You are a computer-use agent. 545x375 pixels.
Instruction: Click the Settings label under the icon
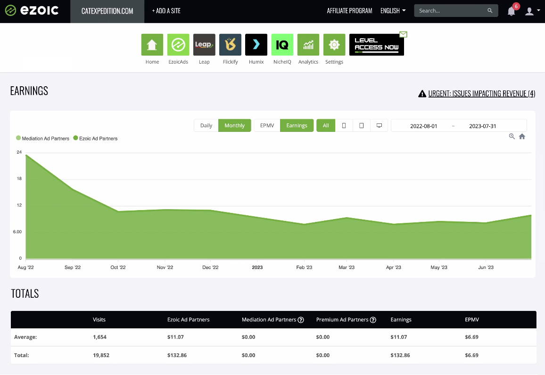click(x=334, y=62)
